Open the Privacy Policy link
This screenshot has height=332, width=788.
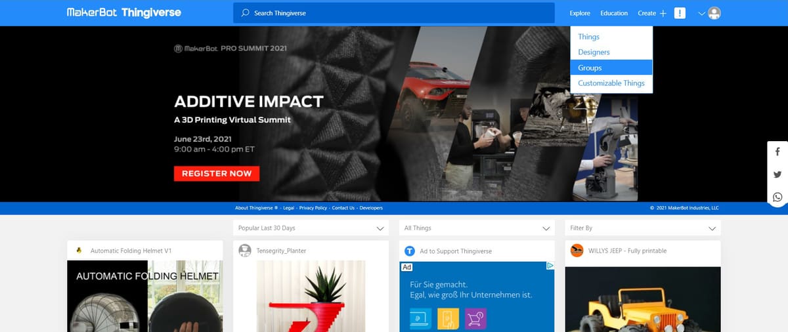click(x=313, y=208)
